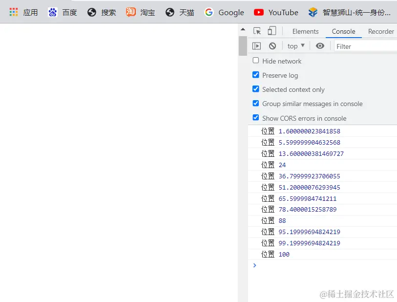Click the globe icon beside 天猫 bookmark
397x302 pixels.
tap(170, 12)
